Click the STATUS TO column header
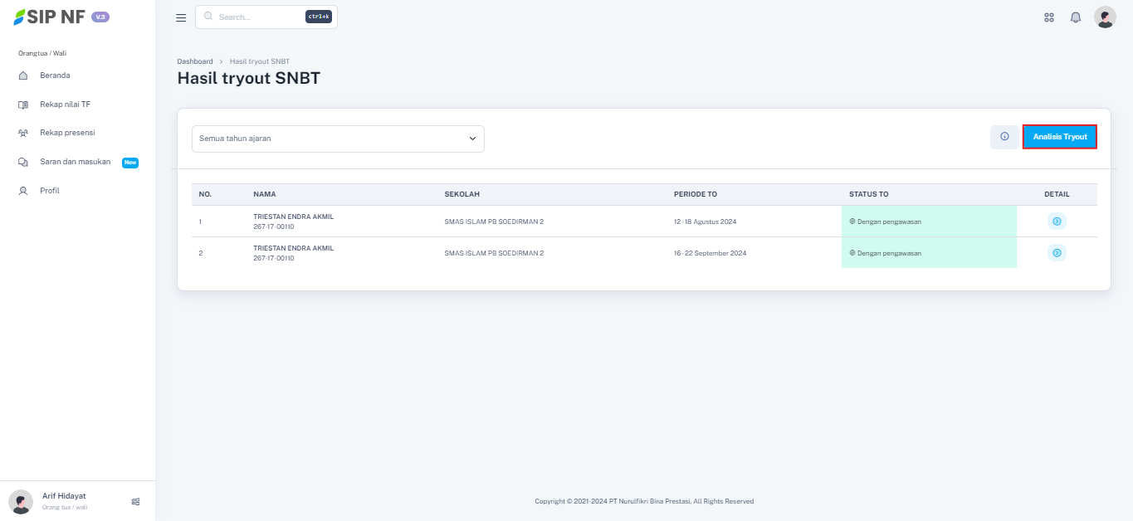The image size is (1133, 521). (x=868, y=194)
